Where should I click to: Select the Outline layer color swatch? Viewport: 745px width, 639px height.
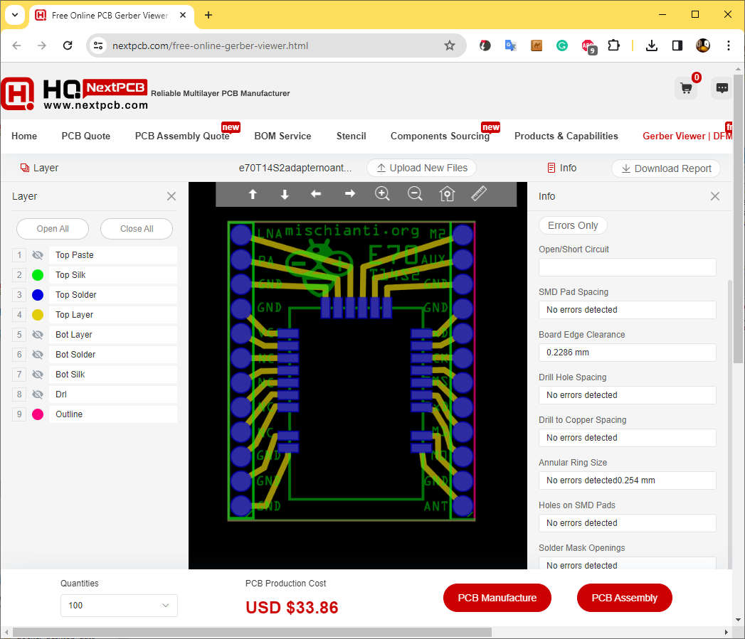point(36,414)
